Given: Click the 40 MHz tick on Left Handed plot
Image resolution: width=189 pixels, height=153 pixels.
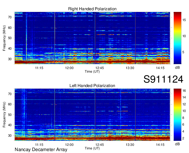Looking at the screenshot, I should coord(10,125).
